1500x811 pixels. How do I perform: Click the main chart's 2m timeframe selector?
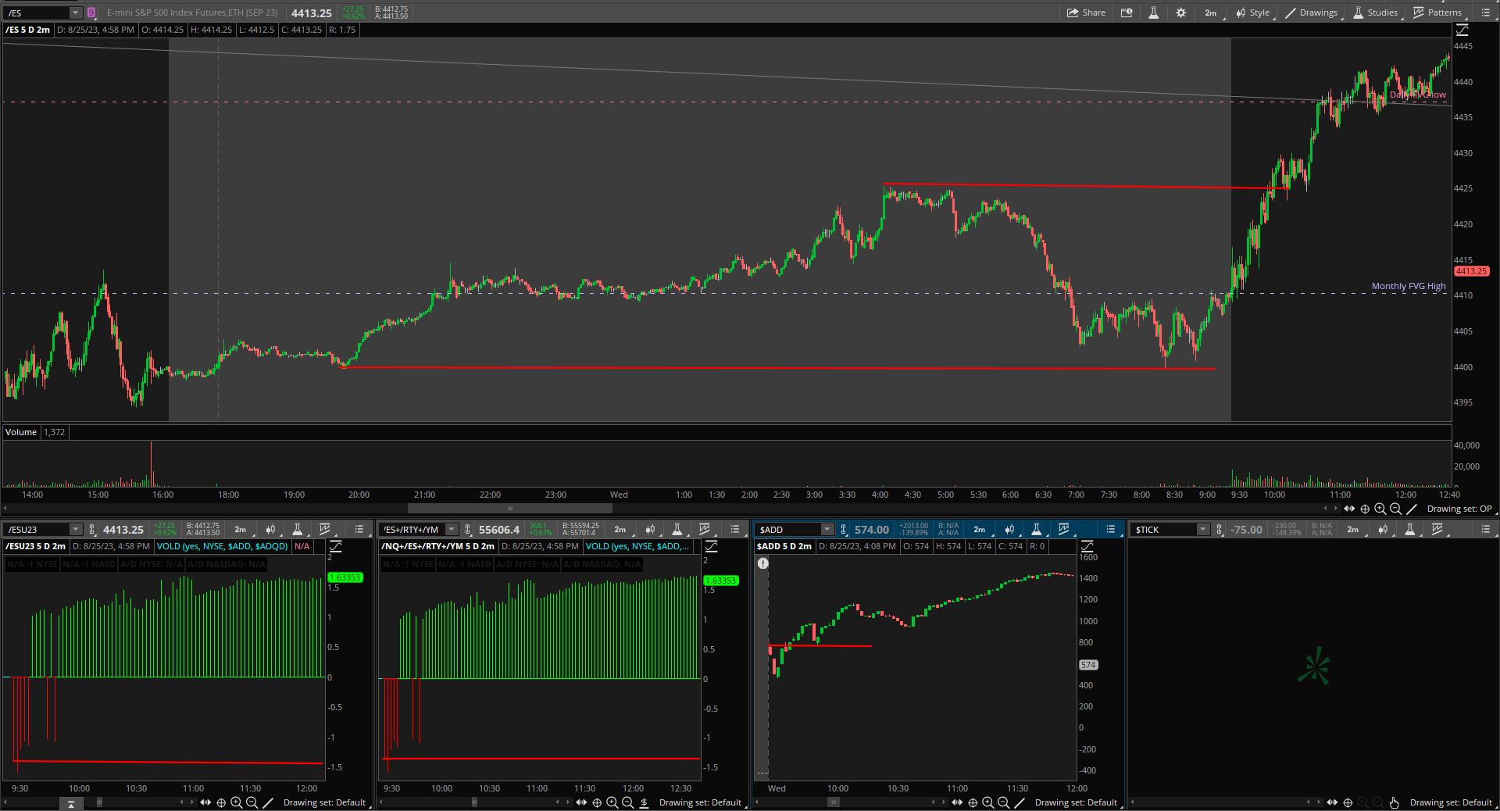tap(1210, 13)
